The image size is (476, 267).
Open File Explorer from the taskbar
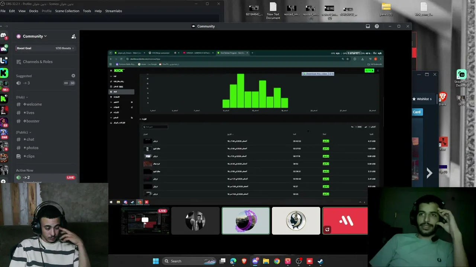(x=266, y=261)
